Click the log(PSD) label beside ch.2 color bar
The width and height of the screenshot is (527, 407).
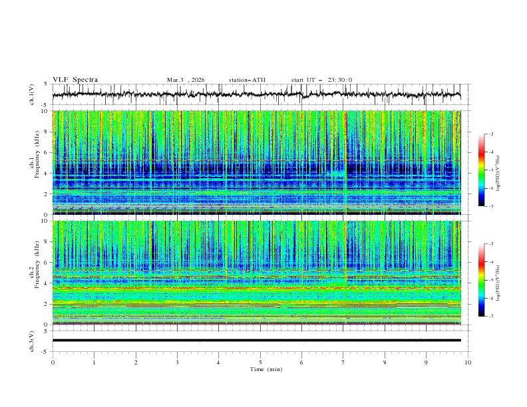point(498,283)
